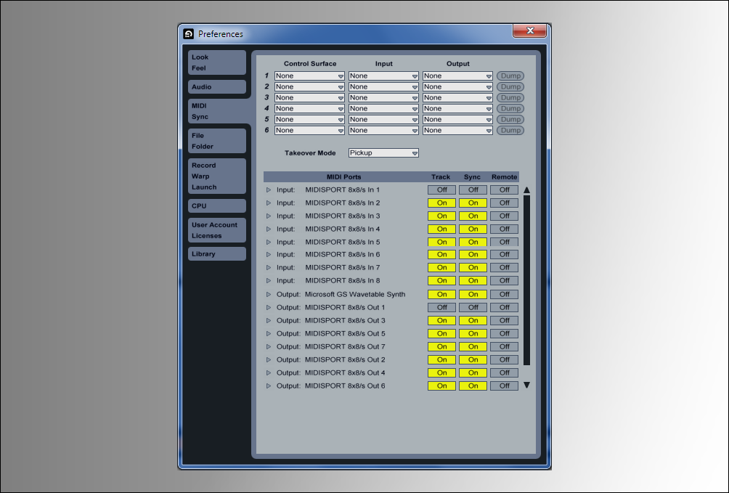The height and width of the screenshot is (493, 729).
Task: Disable Sync for MIDISPORT 8x8/s In 4
Action: (473, 229)
